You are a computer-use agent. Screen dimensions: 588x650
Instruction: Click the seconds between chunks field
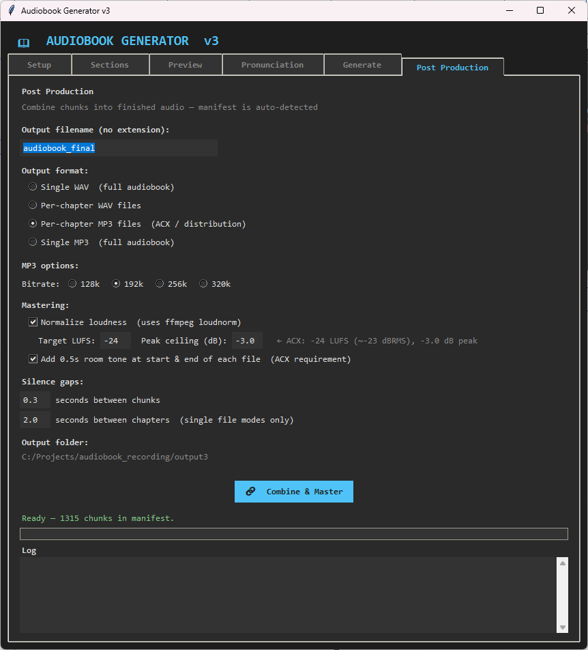coord(35,400)
